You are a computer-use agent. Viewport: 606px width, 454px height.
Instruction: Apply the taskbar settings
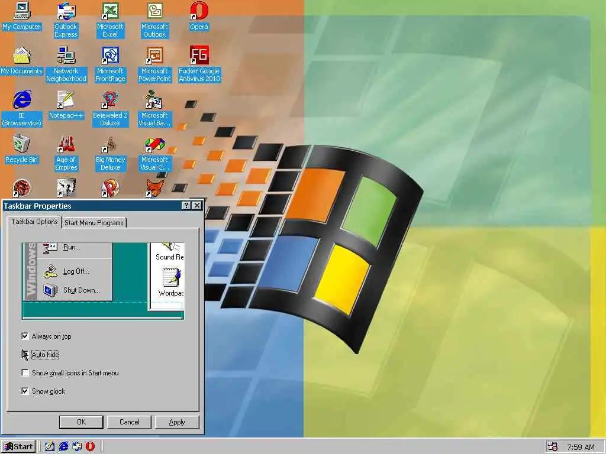[177, 422]
